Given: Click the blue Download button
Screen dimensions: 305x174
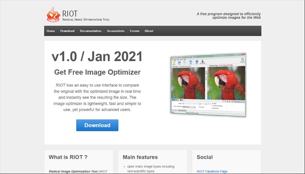Looking at the screenshot, I should [x=97, y=125].
